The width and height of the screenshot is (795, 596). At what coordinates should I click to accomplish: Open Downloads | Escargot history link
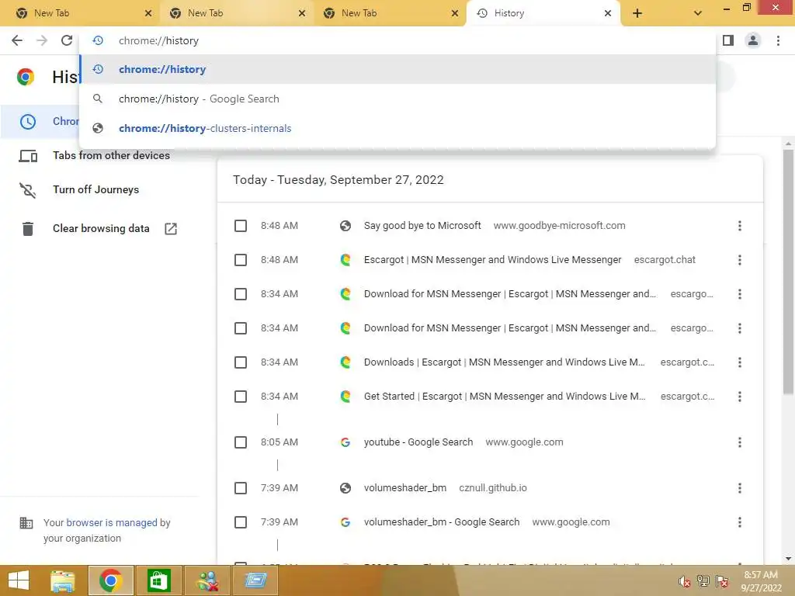coord(505,362)
